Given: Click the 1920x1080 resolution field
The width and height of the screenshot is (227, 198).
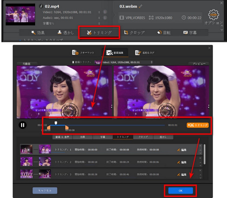Looking at the screenshot, I should (161, 18).
